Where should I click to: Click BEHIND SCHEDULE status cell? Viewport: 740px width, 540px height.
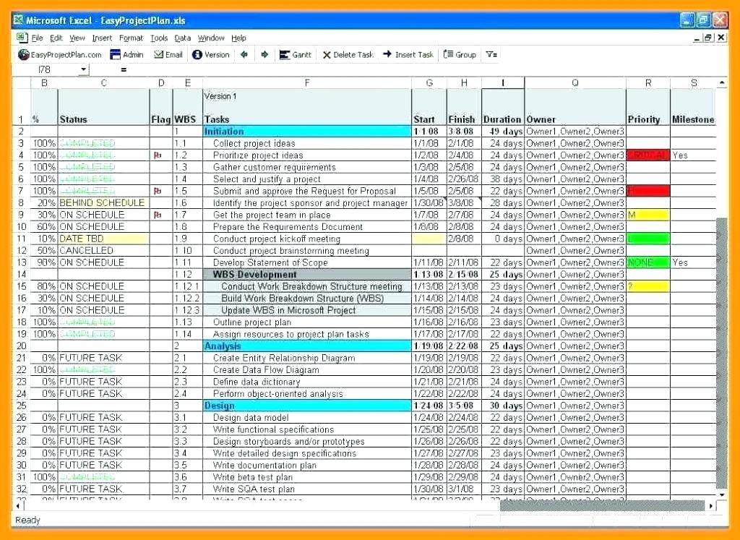[104, 203]
